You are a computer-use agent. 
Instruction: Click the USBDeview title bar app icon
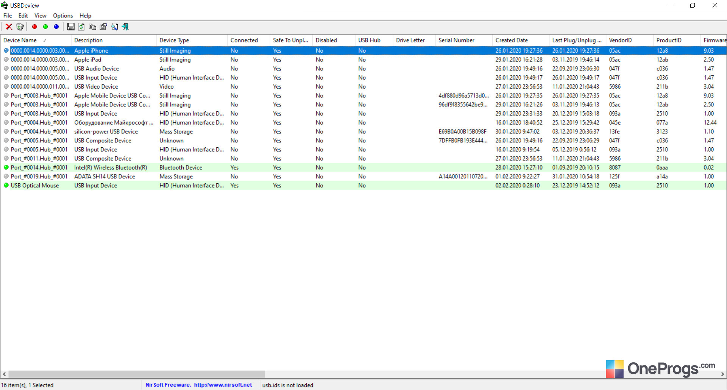(x=5, y=5)
